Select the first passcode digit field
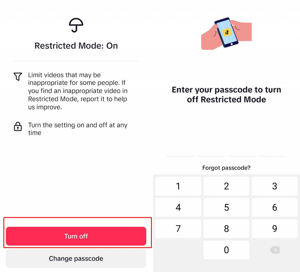Viewport: 300px width, 272px height. tap(180, 152)
